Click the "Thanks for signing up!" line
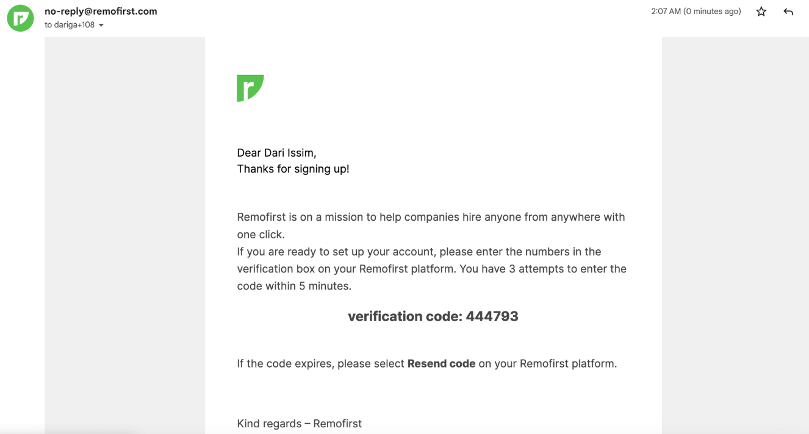The image size is (809, 434). (293, 169)
